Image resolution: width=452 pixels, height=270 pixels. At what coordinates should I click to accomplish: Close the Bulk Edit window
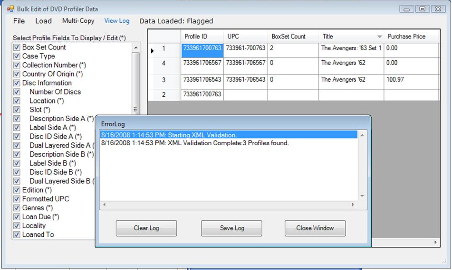pos(438,9)
